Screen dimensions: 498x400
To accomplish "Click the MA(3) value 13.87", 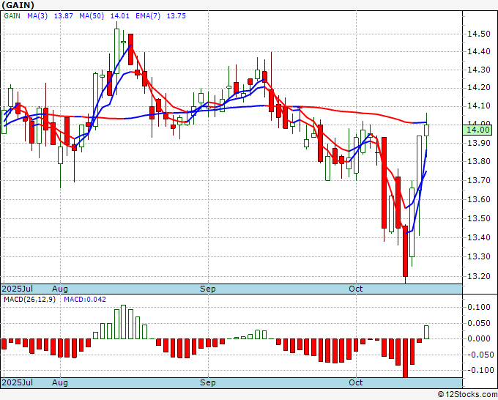I will [64, 16].
